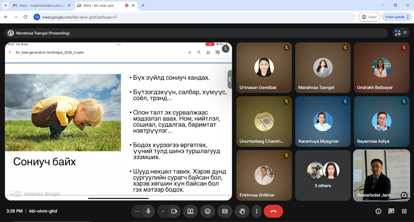Image resolution: width=414 pixels, height=222 pixels.
Task: Show the participants list with 12 people
Action: tap(401, 33)
